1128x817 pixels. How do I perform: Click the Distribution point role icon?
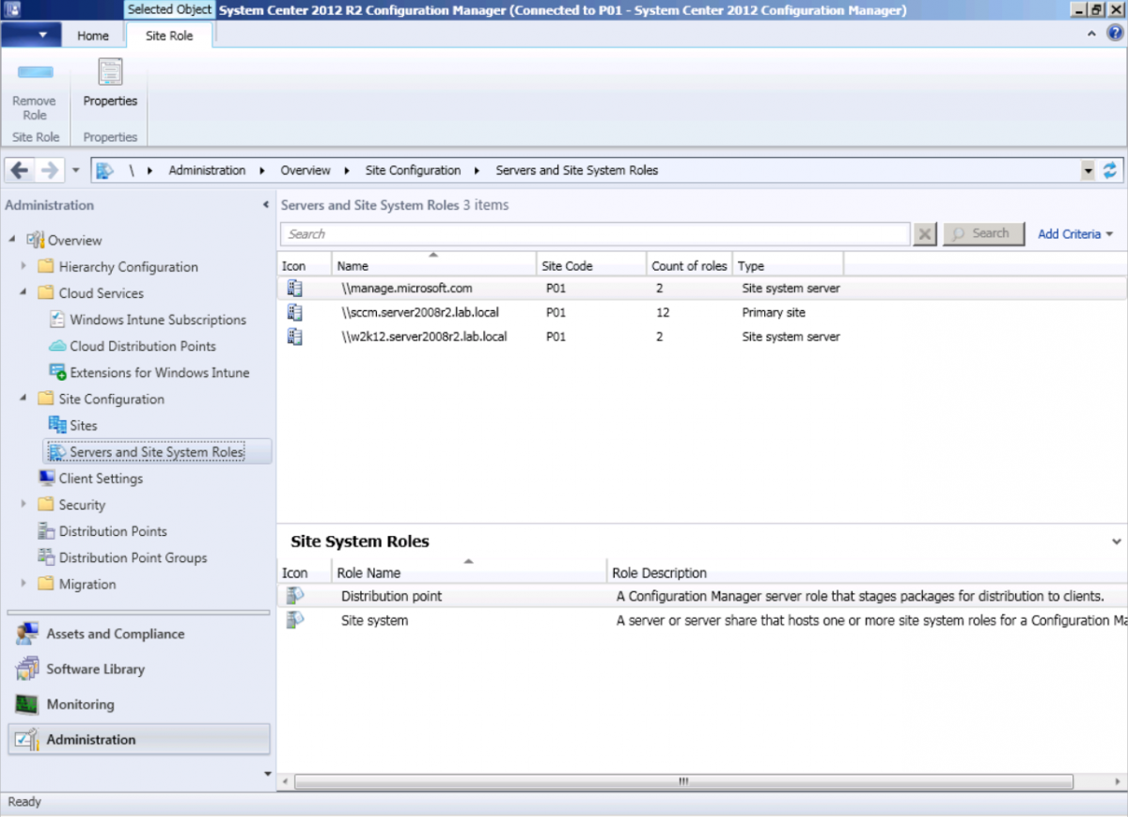(x=295, y=596)
